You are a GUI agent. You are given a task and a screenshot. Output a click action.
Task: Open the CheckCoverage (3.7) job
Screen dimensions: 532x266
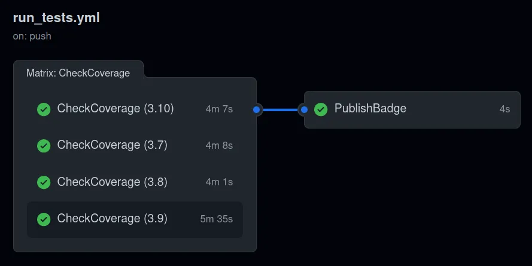point(112,145)
